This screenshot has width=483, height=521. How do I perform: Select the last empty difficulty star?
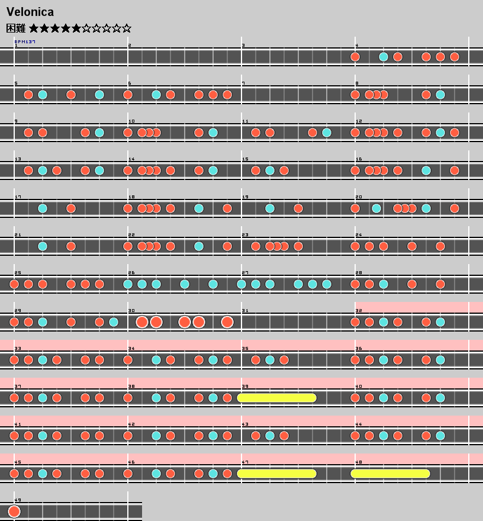[127, 28]
